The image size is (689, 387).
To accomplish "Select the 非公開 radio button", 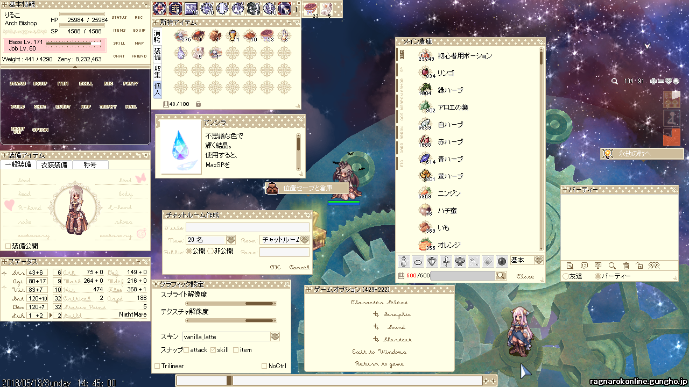I will (x=210, y=251).
